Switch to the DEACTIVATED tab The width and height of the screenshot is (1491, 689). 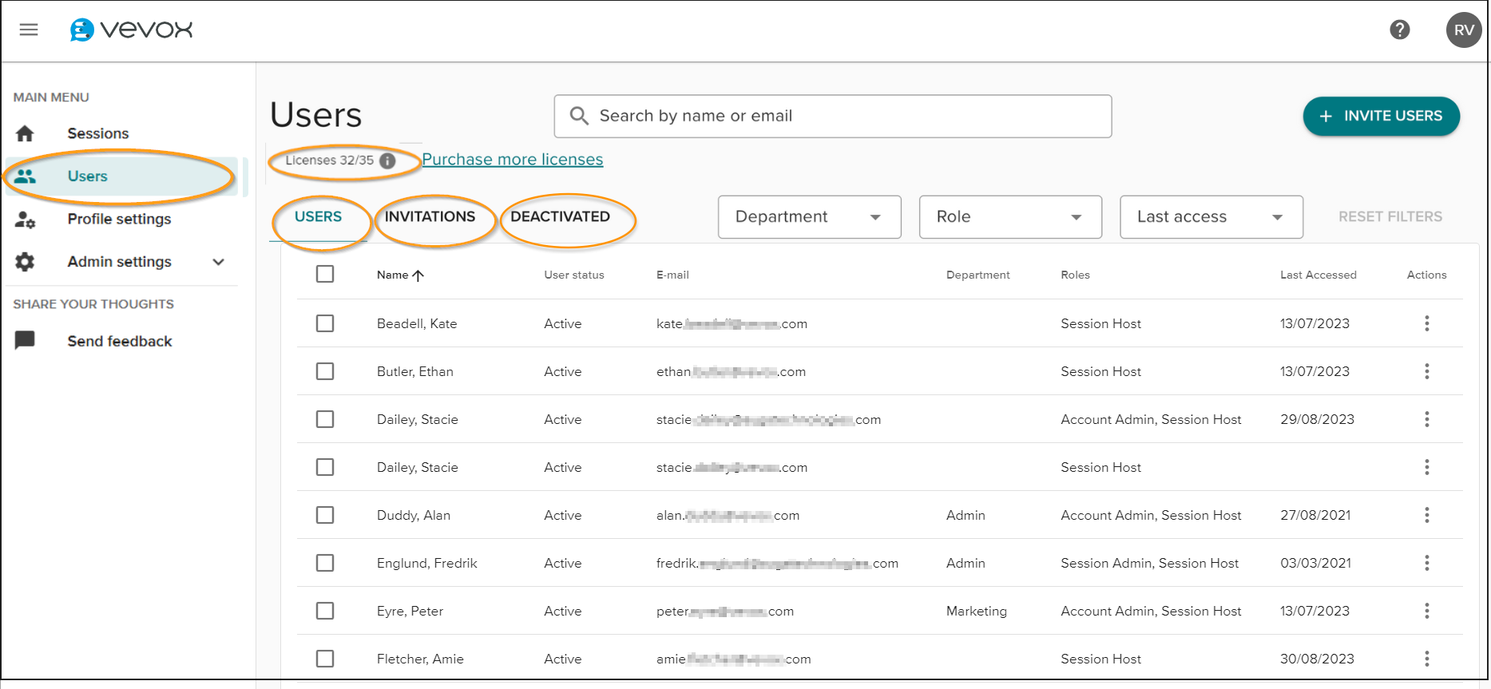coord(560,217)
